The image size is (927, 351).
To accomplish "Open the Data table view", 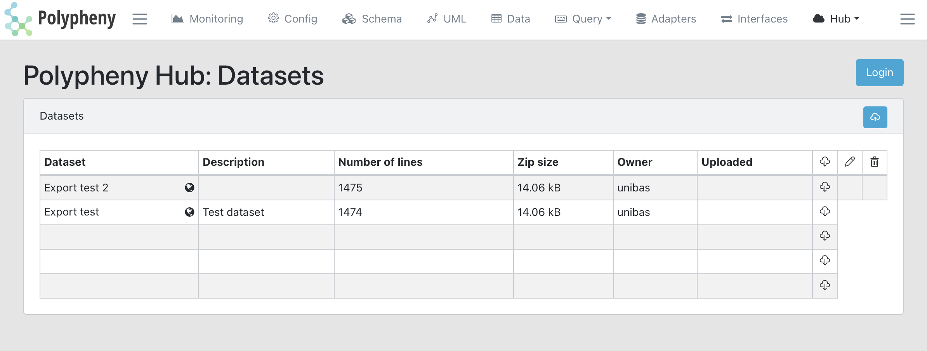I will click(510, 19).
